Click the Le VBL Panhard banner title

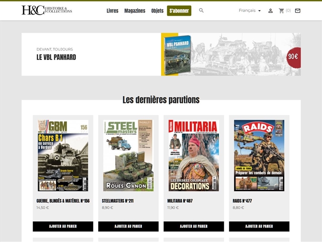(56, 57)
